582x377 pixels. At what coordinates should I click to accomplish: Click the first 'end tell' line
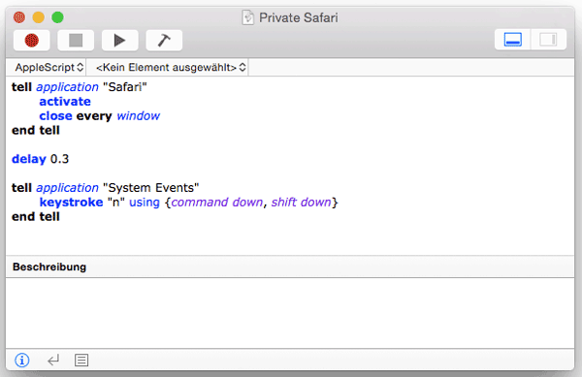click(x=36, y=131)
